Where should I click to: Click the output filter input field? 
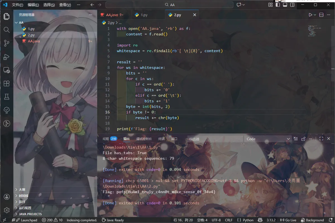(215, 139)
